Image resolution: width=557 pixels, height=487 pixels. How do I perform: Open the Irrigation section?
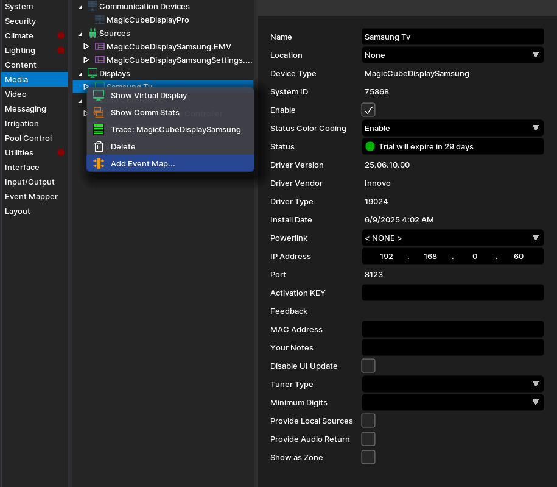pos(35,123)
